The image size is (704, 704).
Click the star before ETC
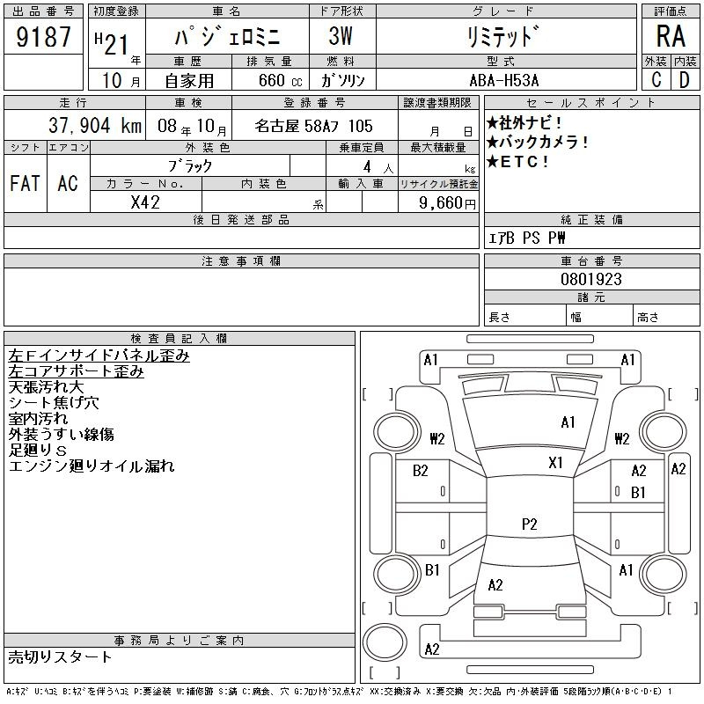point(493,161)
